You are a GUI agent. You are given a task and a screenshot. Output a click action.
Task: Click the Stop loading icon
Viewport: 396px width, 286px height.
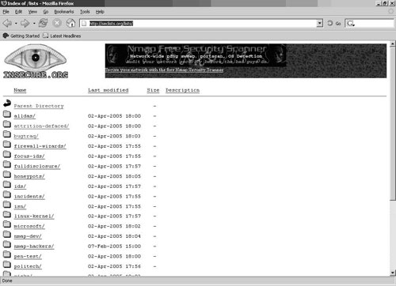coord(57,23)
